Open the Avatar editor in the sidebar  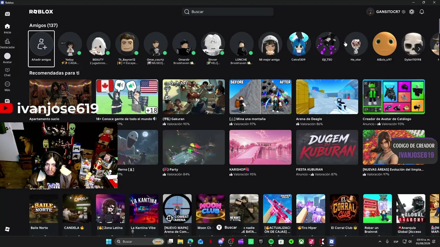click(x=7, y=58)
